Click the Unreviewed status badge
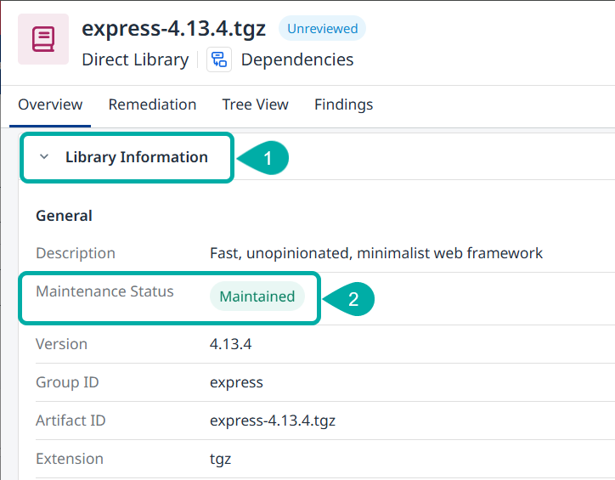 pyautogui.click(x=322, y=28)
